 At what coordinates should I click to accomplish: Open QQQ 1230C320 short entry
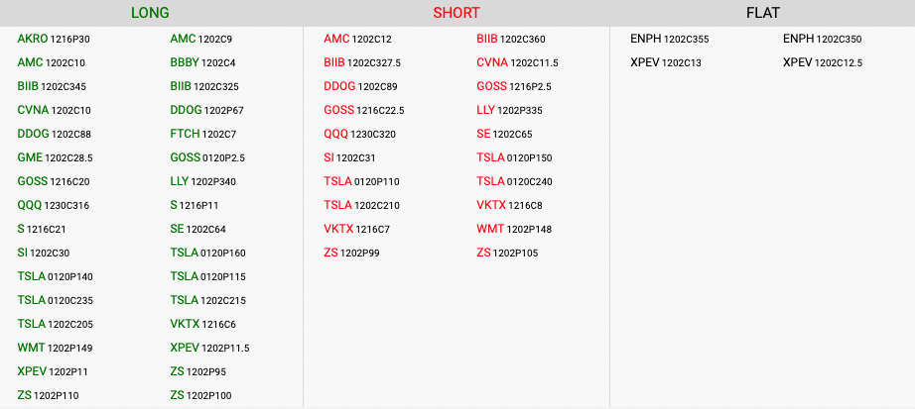point(359,134)
